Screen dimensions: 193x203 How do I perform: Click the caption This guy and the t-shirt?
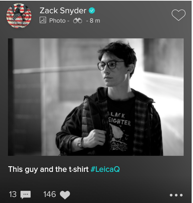[x=48, y=169]
